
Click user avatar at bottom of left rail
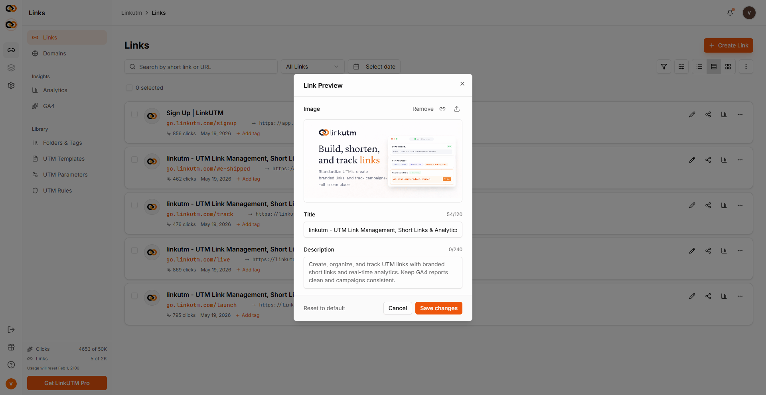[11, 384]
